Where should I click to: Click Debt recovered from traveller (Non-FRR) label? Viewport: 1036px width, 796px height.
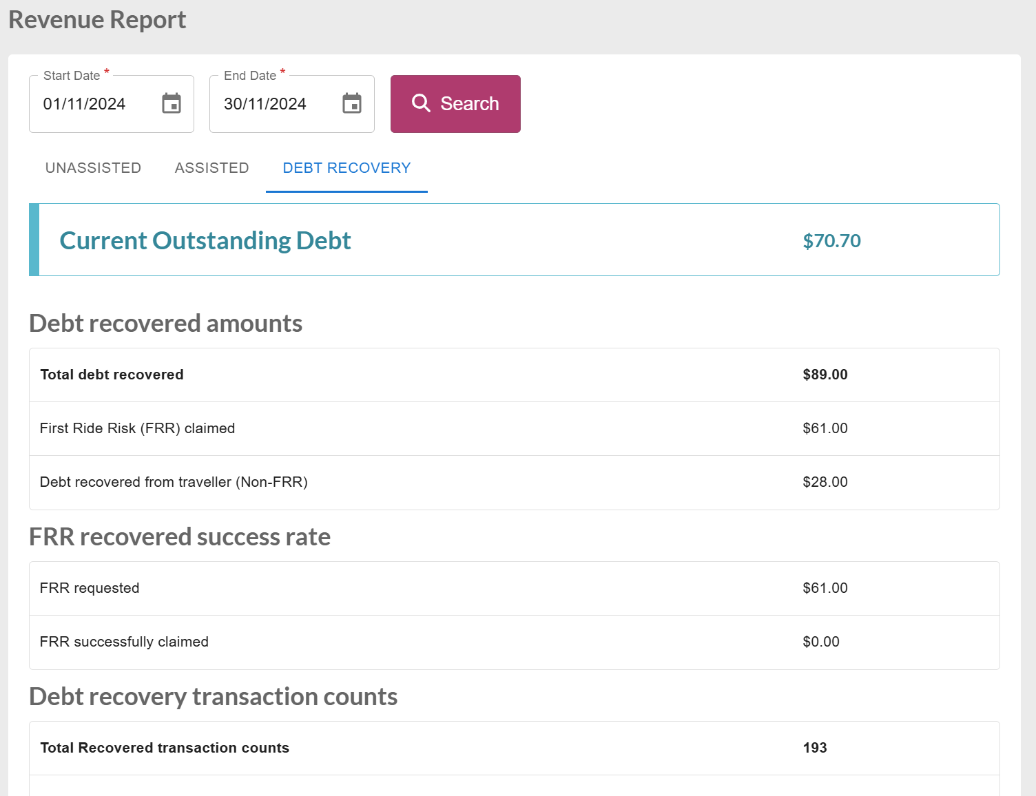(174, 482)
